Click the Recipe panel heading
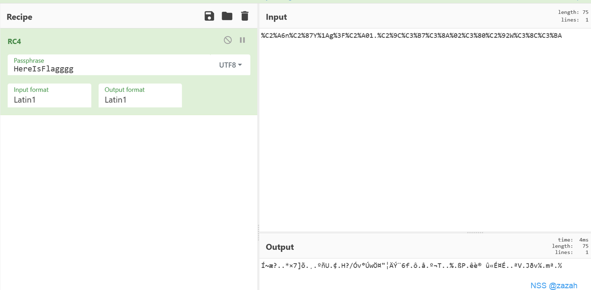Image resolution: width=591 pixels, height=290 pixels. 20,17
